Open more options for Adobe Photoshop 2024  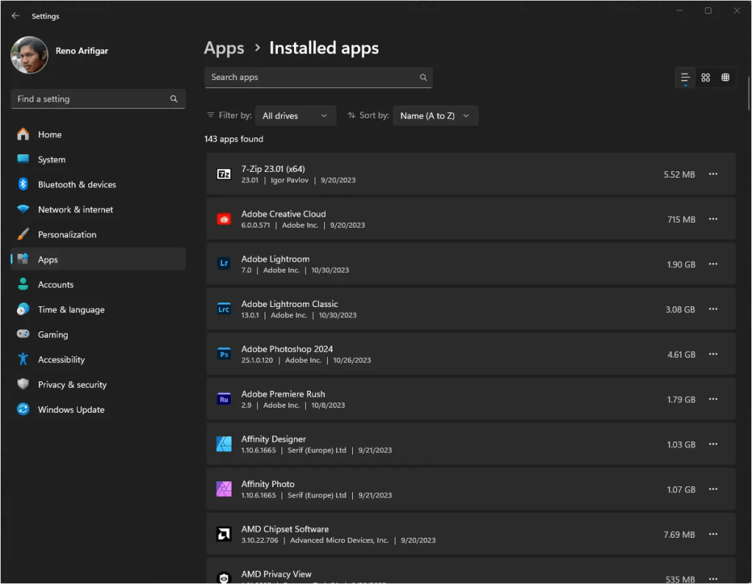coord(712,353)
